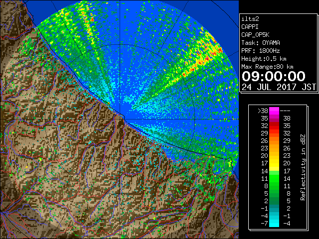Click the radar center where the grid lines cross

120,119
